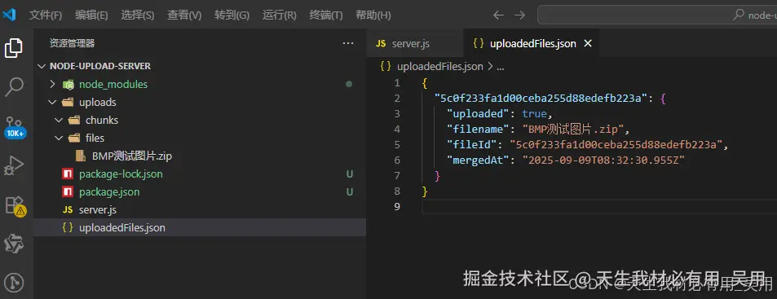
Task: Click the VS Code logo icon
Action: click(10, 15)
